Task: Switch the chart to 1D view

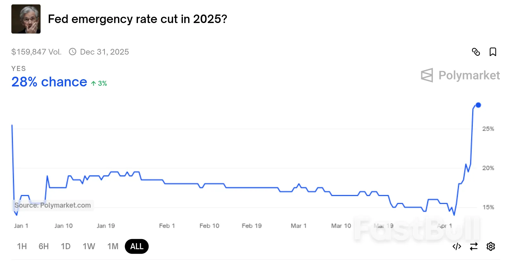Action: tap(66, 246)
